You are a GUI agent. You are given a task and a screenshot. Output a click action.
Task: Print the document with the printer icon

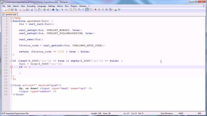(x=27, y=10)
